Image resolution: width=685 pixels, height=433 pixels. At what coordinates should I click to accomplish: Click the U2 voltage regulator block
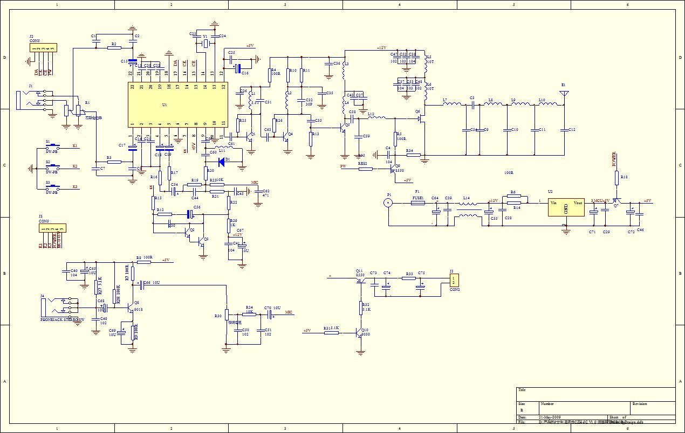click(x=566, y=208)
